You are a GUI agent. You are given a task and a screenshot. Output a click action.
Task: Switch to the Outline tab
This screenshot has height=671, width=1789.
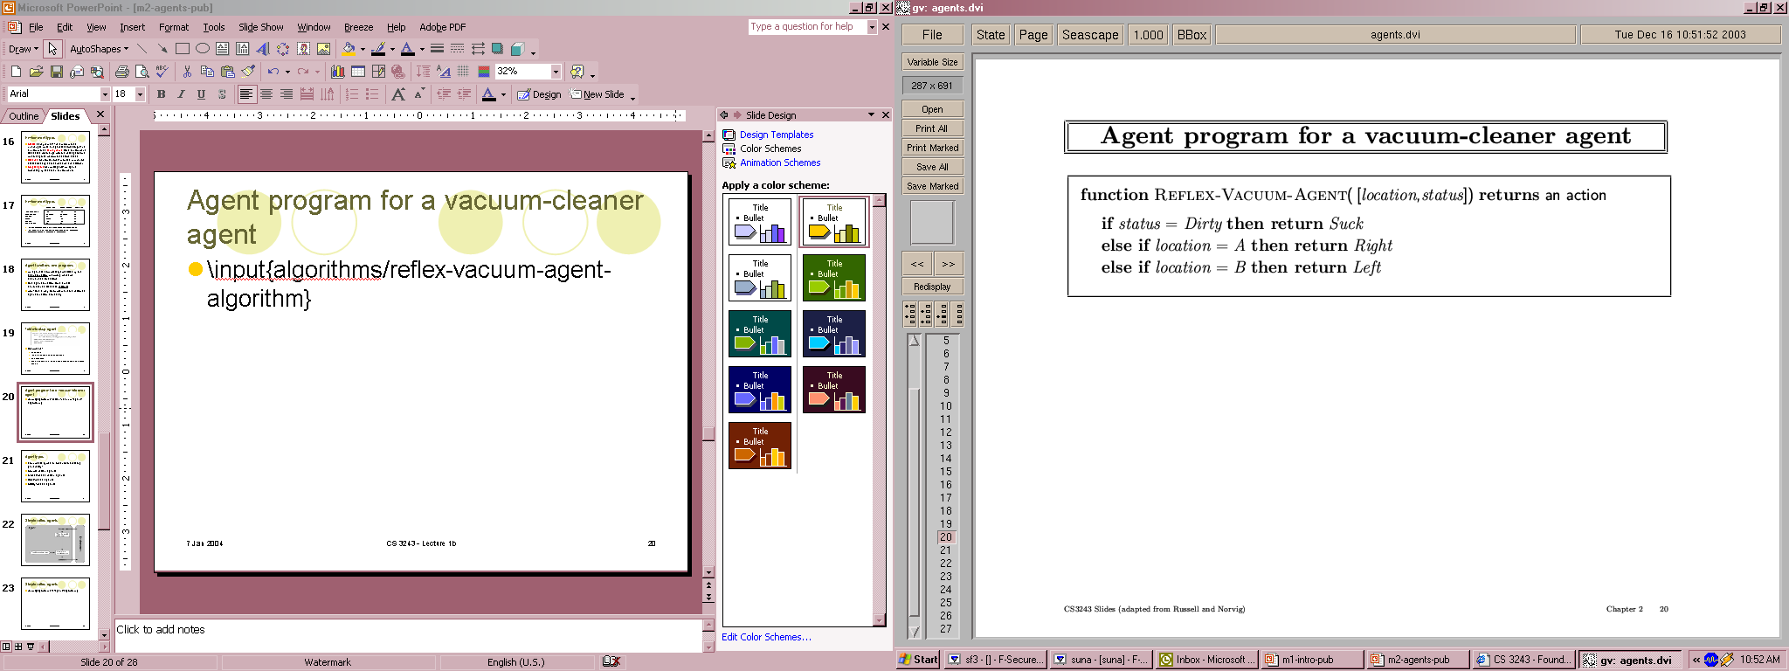tap(24, 116)
